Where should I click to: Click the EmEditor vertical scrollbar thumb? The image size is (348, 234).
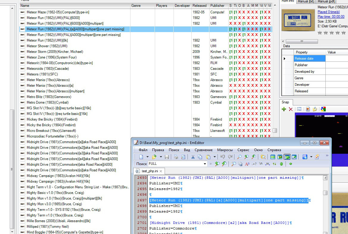click(x=325, y=193)
